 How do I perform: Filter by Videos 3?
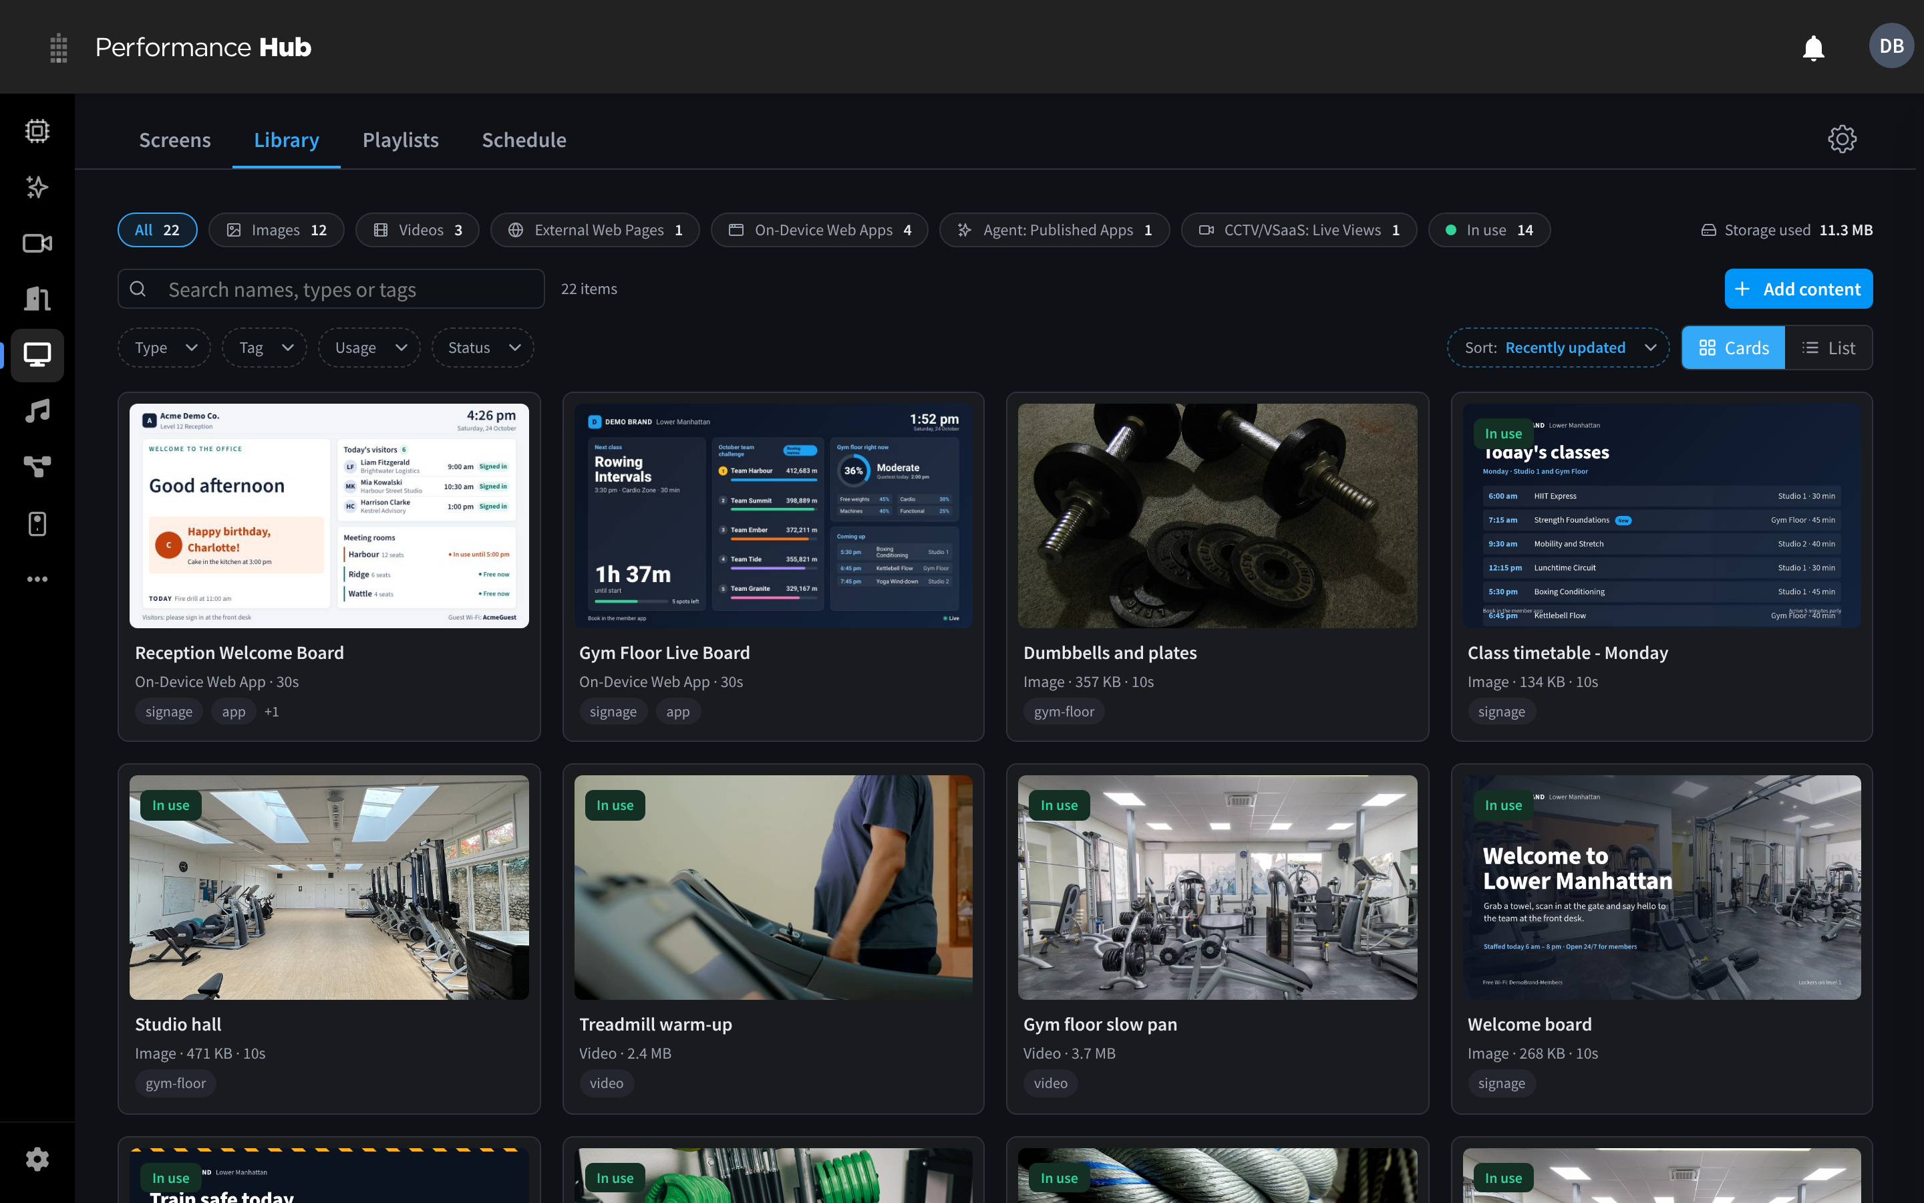[418, 230]
